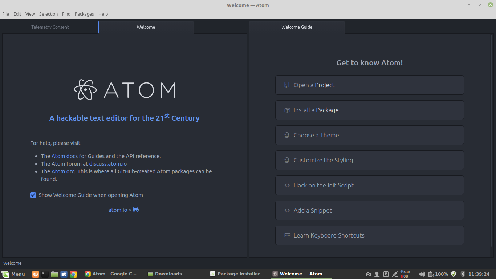Launch the Terminal from the taskbar
The height and width of the screenshot is (279, 496).
click(x=45, y=274)
